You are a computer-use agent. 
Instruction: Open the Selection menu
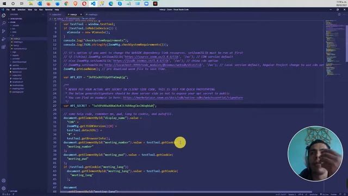click(21, 10)
